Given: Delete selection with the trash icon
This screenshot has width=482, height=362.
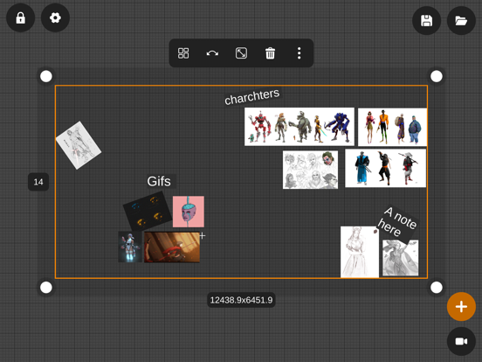Looking at the screenshot, I should (x=270, y=53).
